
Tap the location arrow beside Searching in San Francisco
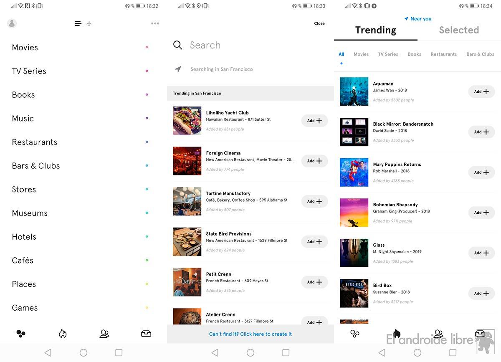(x=178, y=69)
